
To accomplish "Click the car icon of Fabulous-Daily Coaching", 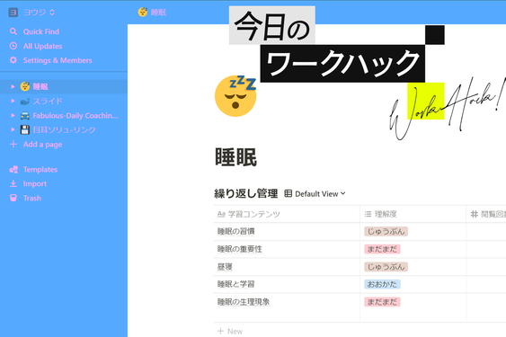I will pos(25,116).
